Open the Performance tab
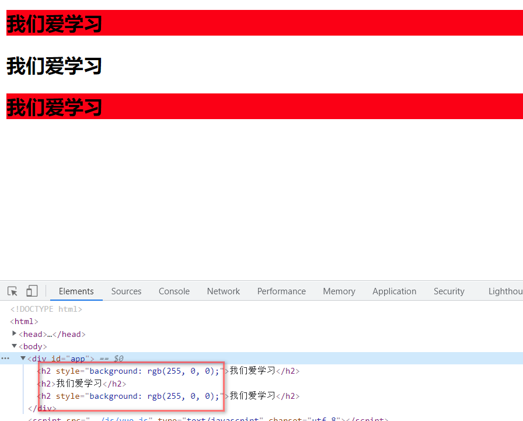This screenshot has width=523, height=421. pos(281,291)
